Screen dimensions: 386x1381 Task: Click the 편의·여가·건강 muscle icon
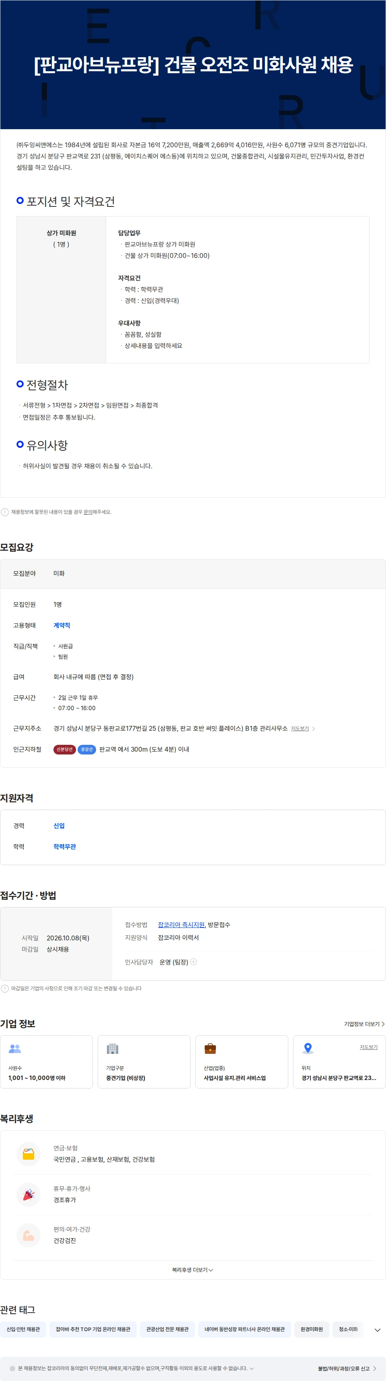pos(29,1235)
